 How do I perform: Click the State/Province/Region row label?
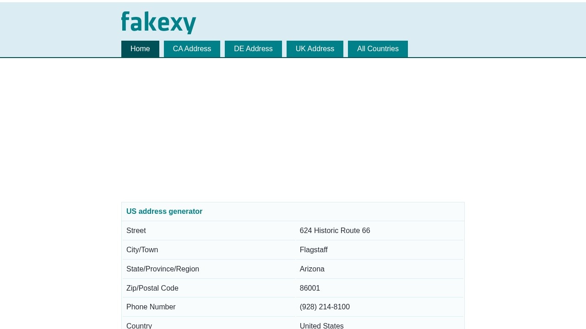163,269
